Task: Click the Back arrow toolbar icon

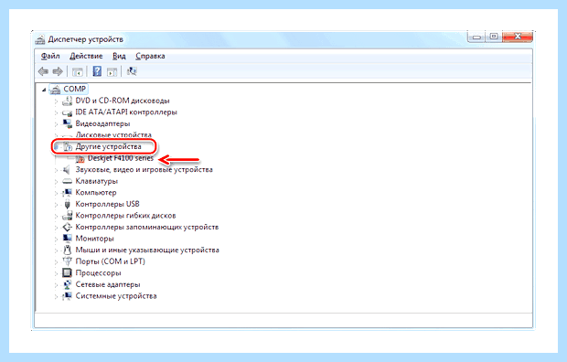Action: pos(43,71)
